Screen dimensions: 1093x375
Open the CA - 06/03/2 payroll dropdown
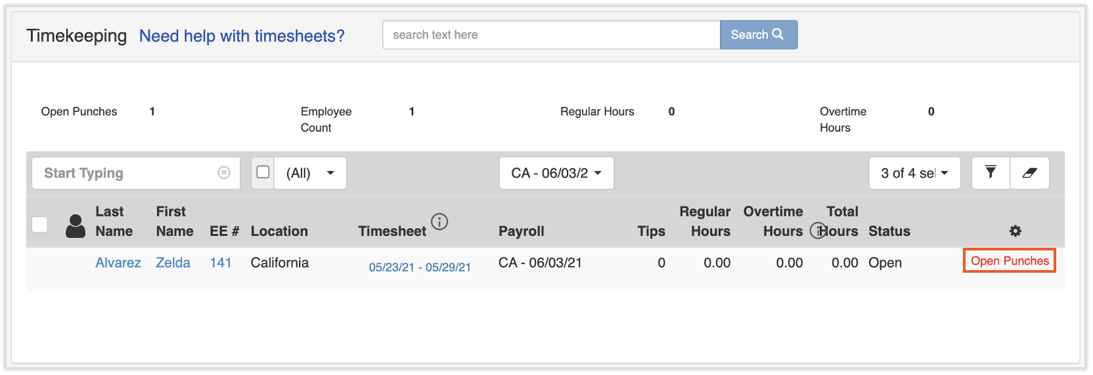556,173
